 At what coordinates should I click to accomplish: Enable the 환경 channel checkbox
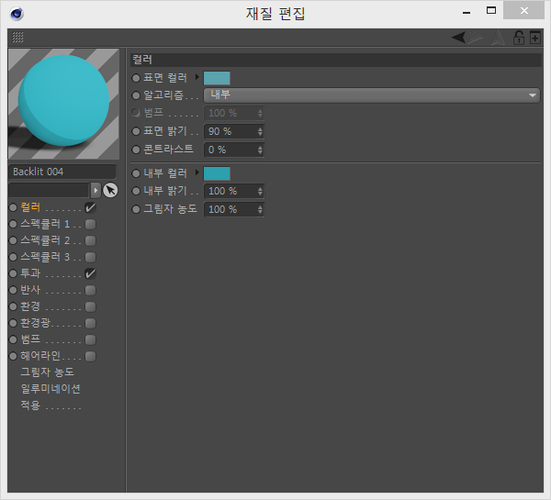pyautogui.click(x=90, y=306)
